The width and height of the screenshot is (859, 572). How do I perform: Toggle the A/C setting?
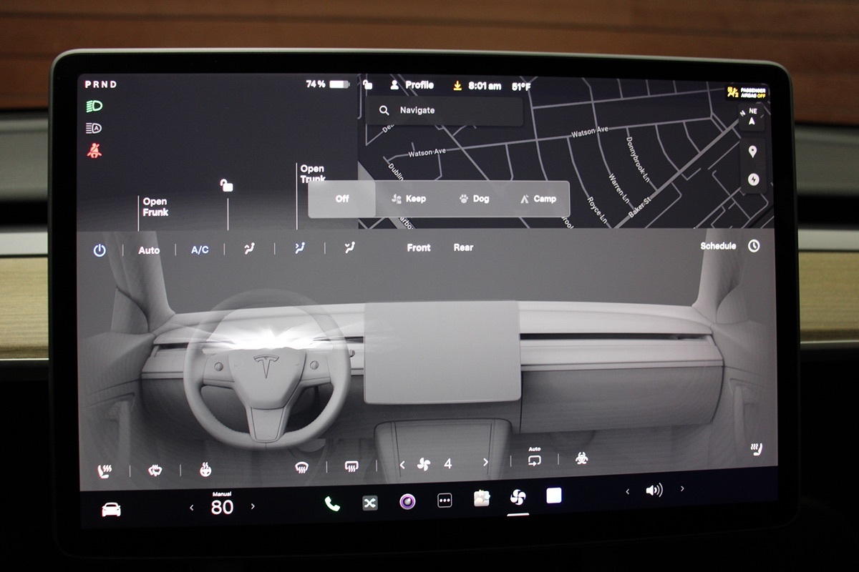coord(200,250)
